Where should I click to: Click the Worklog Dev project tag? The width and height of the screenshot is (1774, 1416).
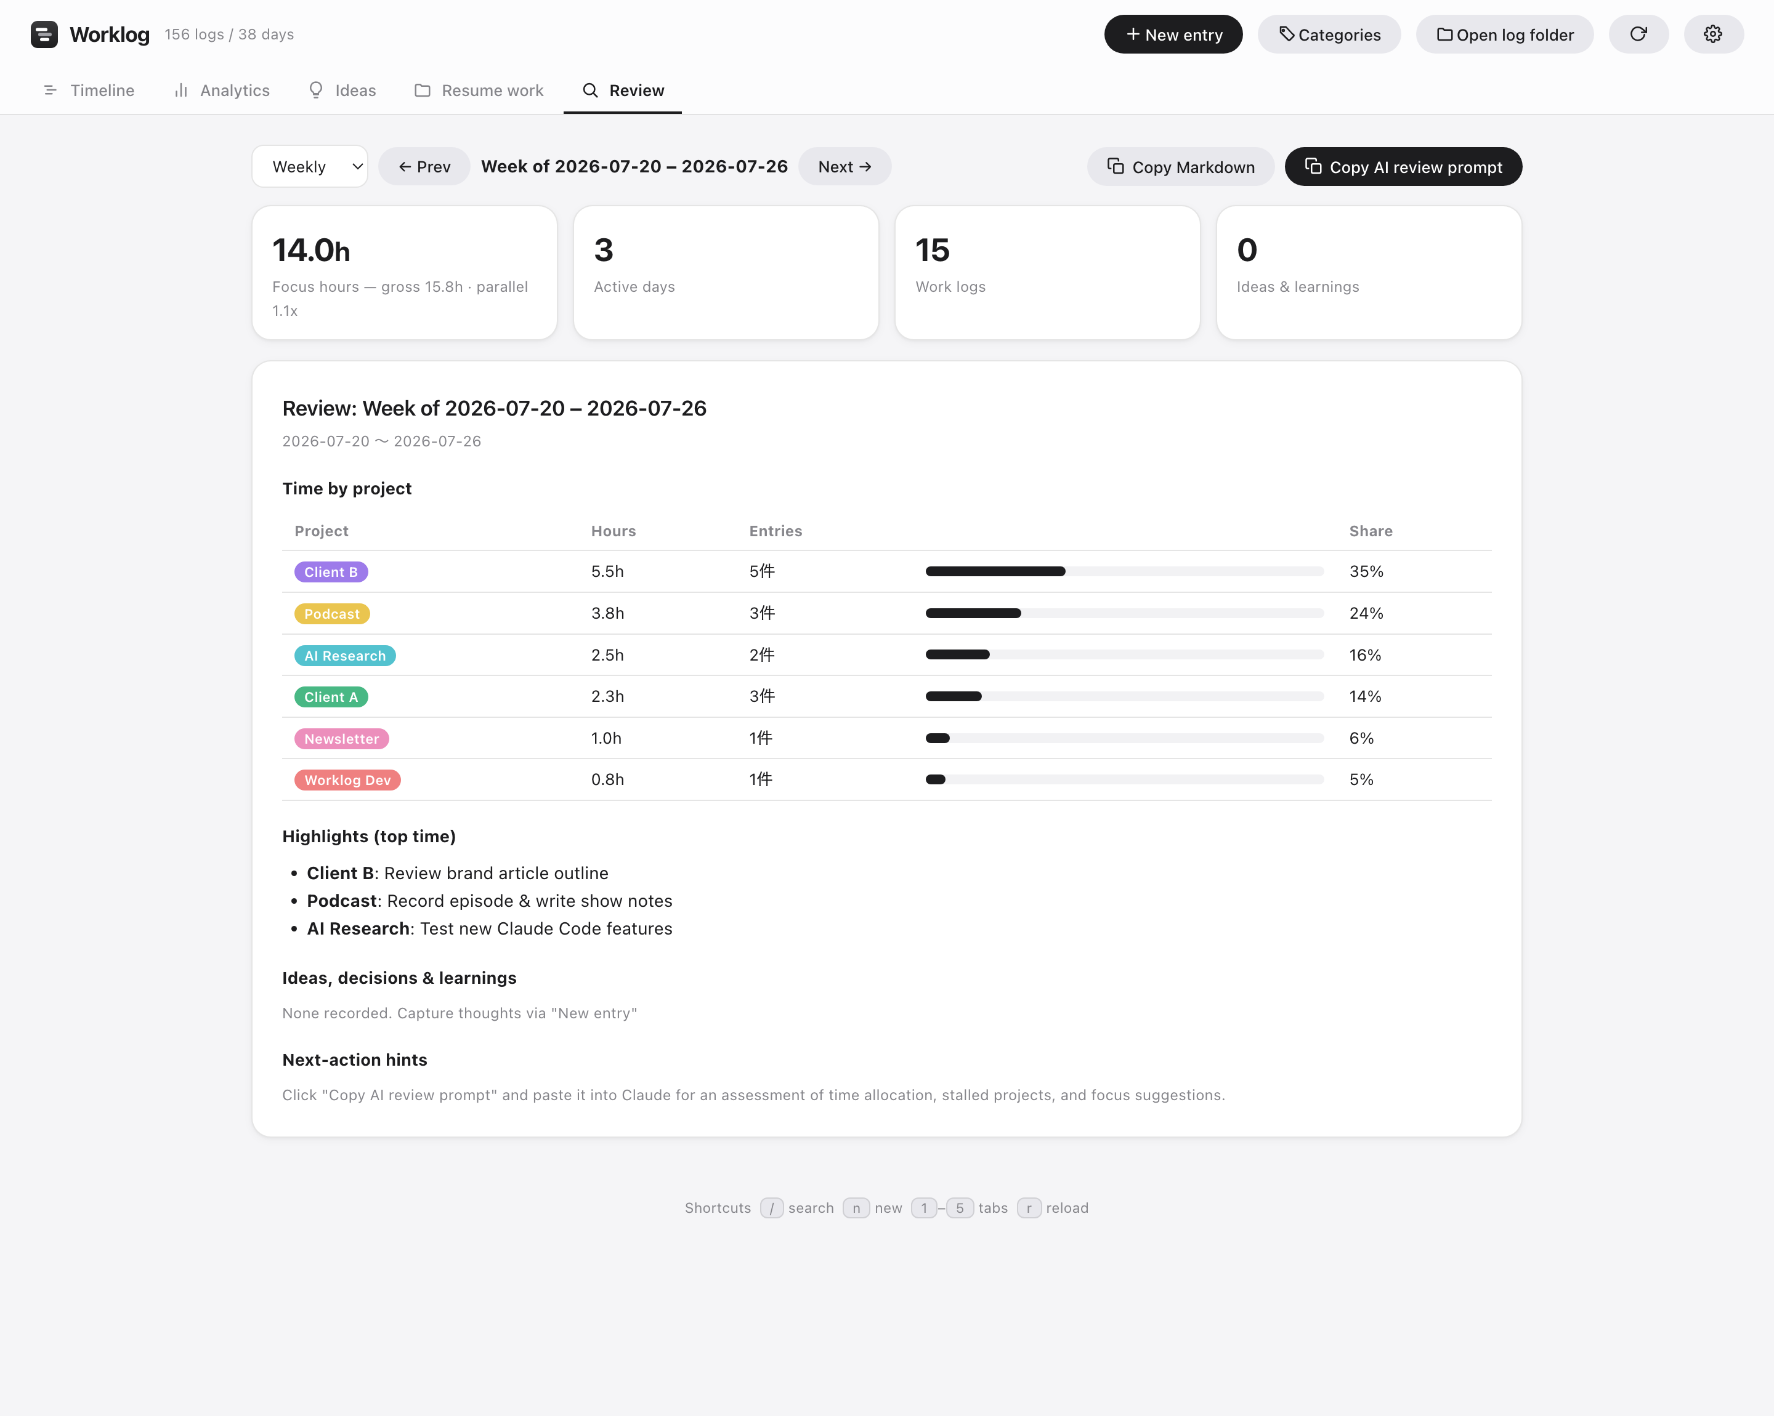tap(347, 781)
